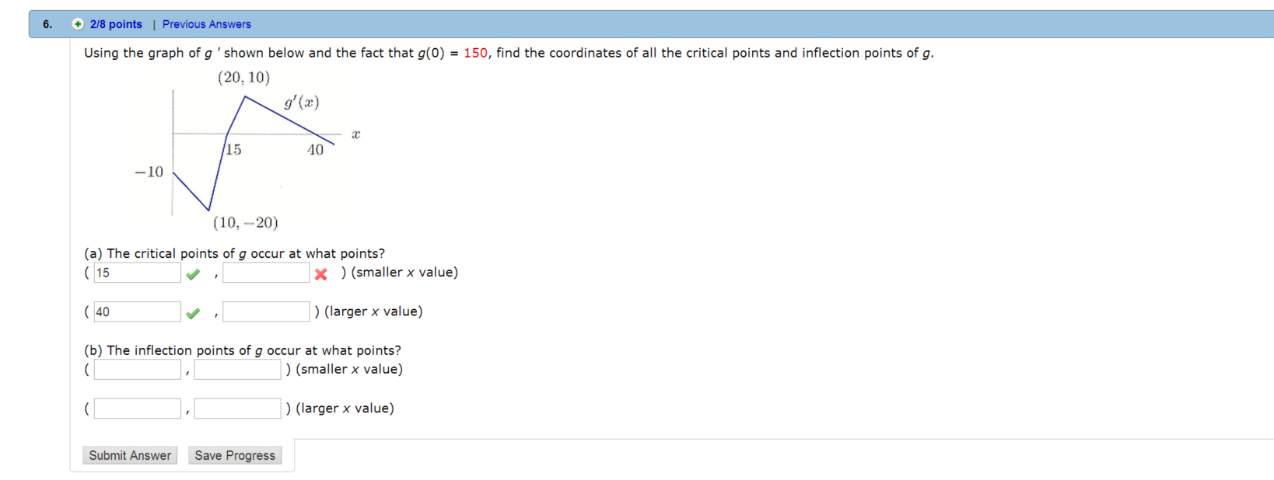The image size is (1274, 480).
Task: Click the input field containing 40
Action: pyautogui.click(x=136, y=311)
